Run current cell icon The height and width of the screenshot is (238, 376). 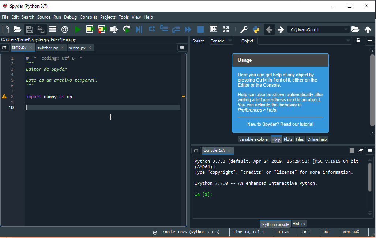pyautogui.click(x=90, y=30)
